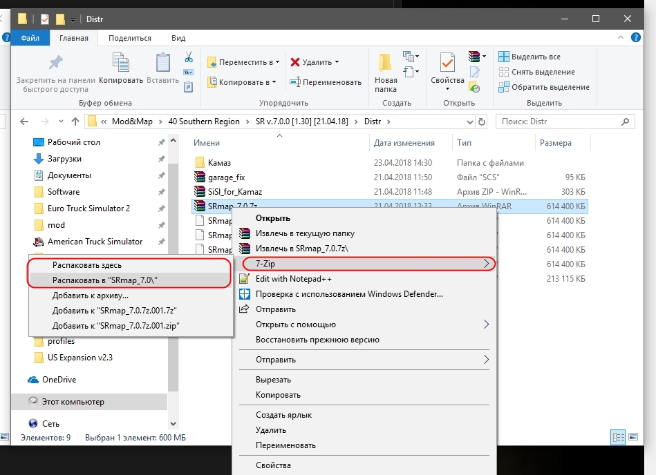Open the Copy to dropdown
The height and width of the screenshot is (475, 656).
coord(243,82)
